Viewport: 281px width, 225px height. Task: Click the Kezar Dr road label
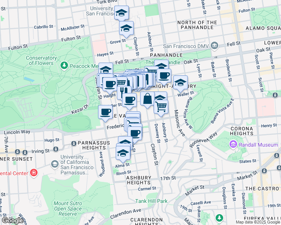pyautogui.click(x=80, y=109)
